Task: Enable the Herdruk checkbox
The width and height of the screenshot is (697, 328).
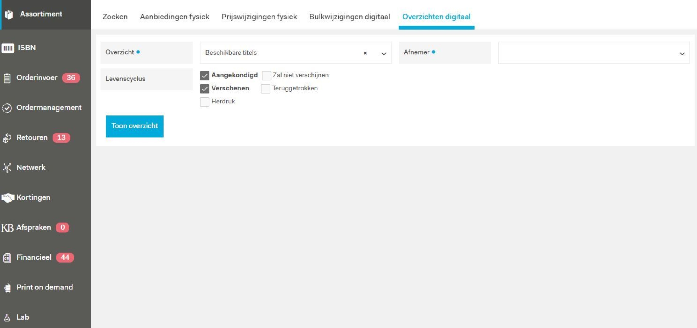Action: (205, 102)
